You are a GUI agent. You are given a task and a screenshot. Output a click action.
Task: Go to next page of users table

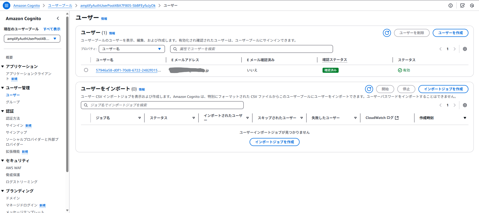tap(455, 49)
